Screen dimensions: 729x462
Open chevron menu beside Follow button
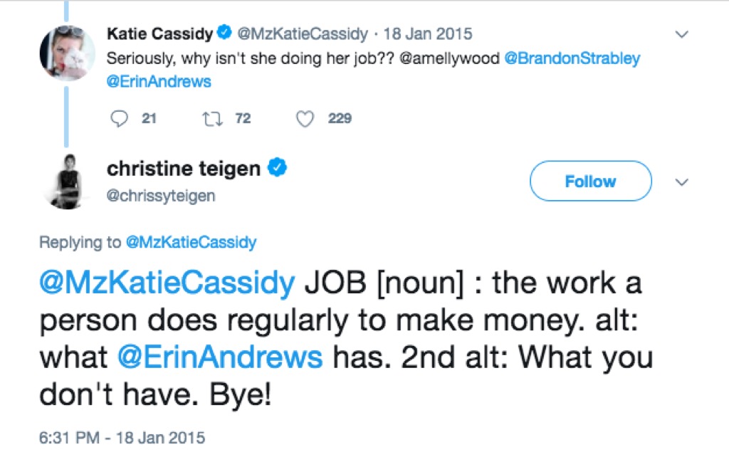click(x=681, y=182)
